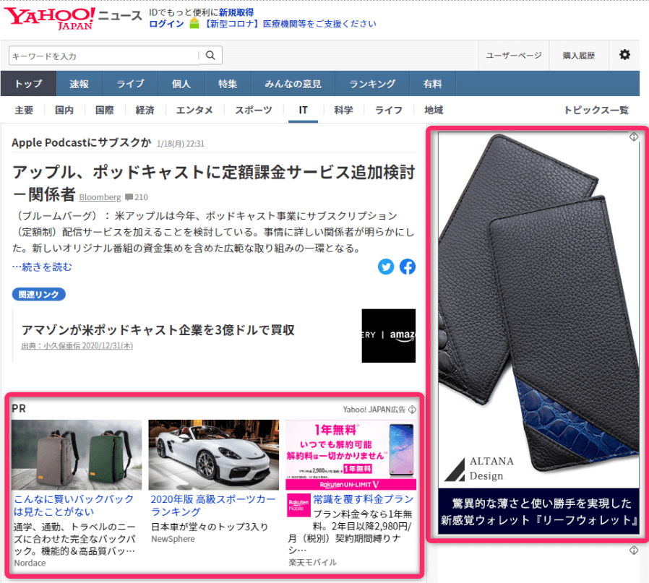Open トピックス一覧 list
Image resolution: width=649 pixels, height=583 pixels.
click(x=596, y=110)
